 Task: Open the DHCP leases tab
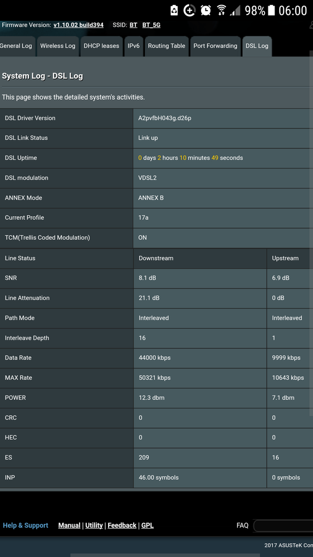point(101,46)
